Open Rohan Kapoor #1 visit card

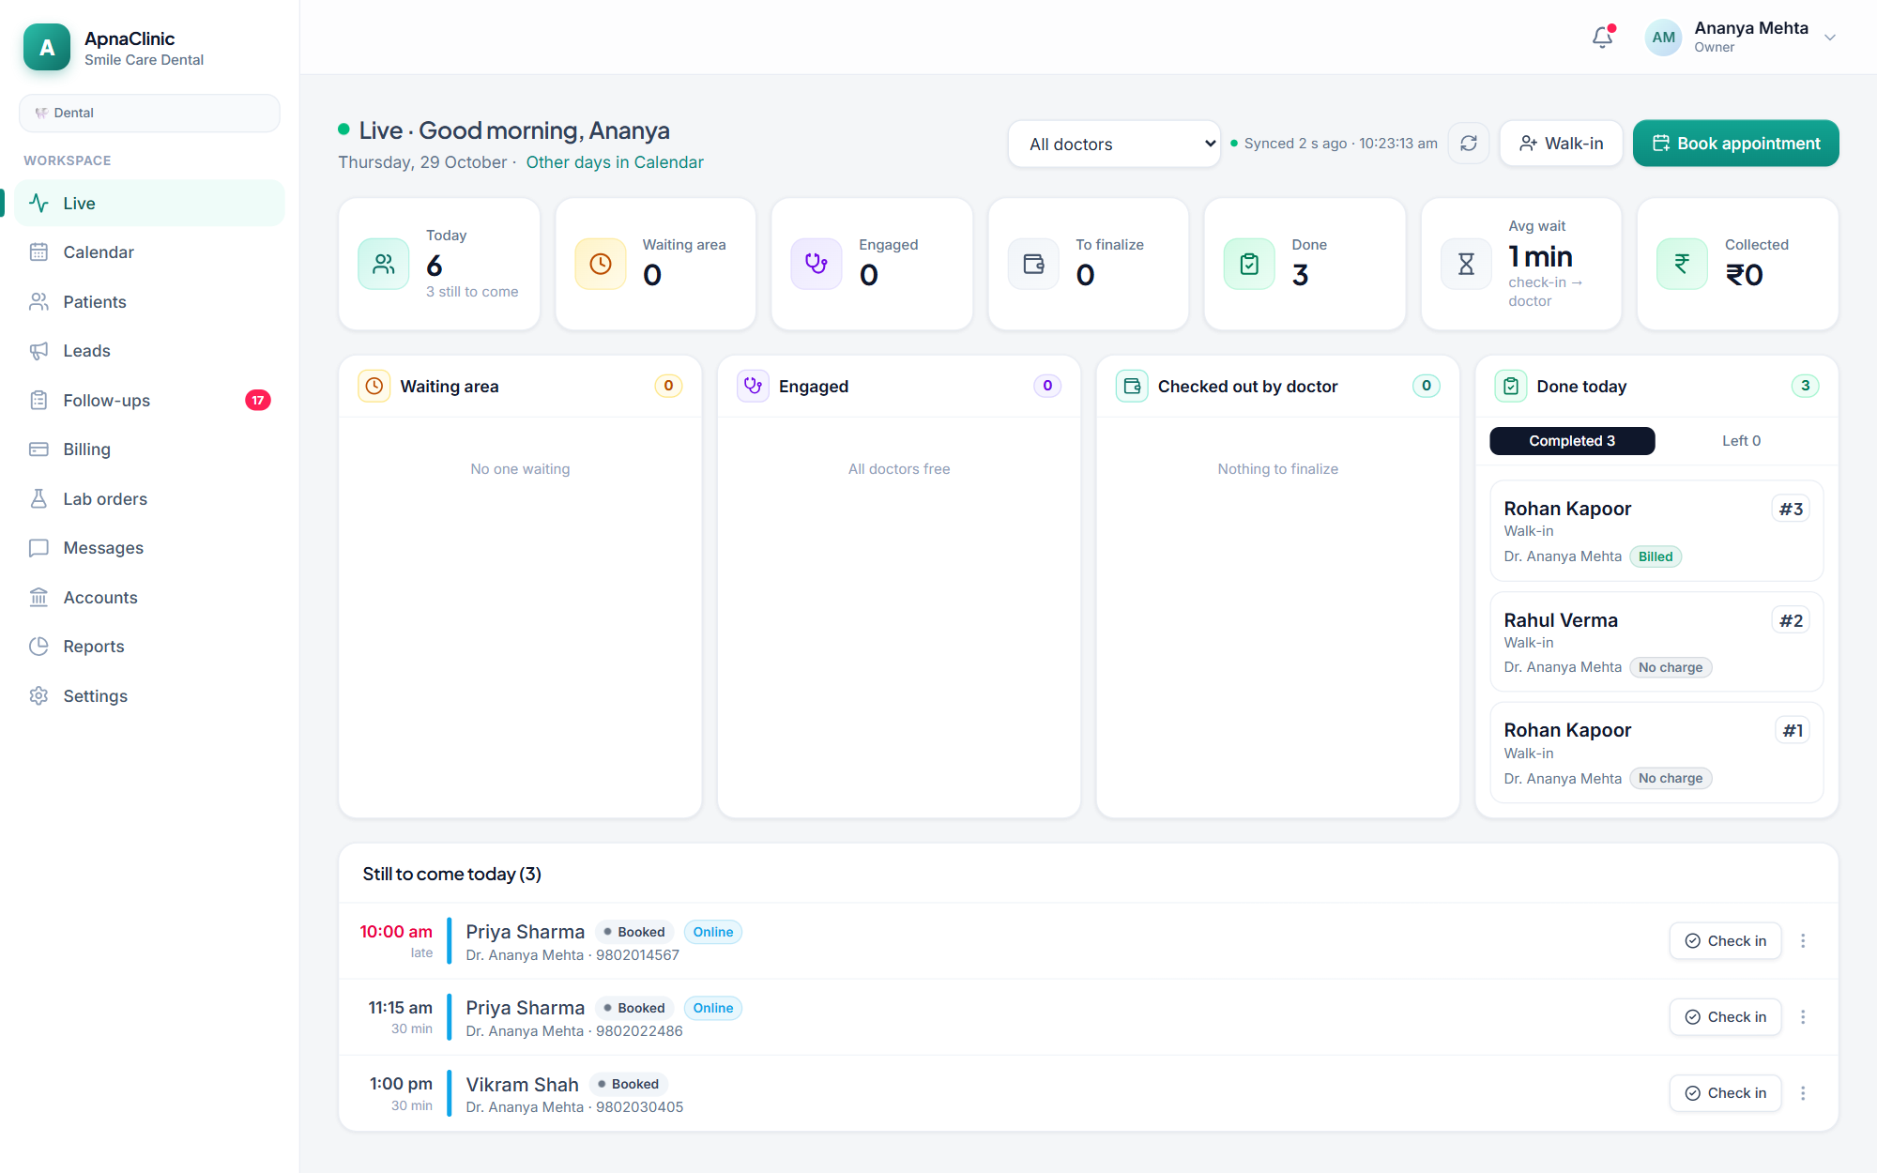pos(1656,753)
